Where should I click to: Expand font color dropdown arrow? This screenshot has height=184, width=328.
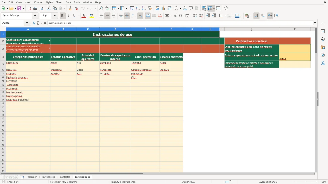(88, 16)
